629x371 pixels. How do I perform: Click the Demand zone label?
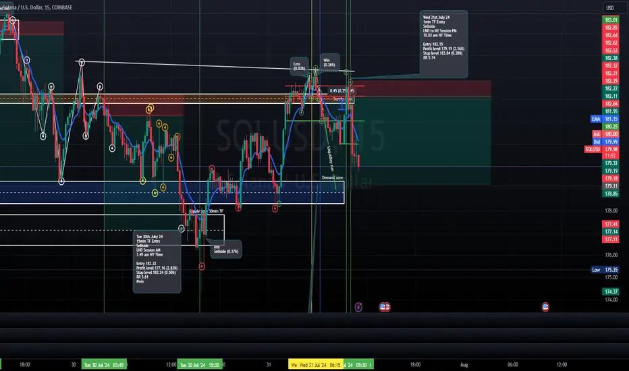332,177
